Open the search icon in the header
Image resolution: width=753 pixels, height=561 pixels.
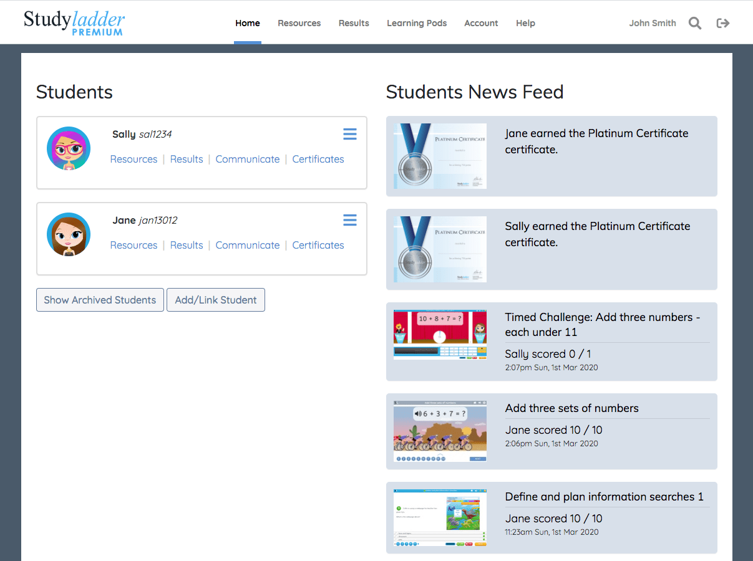coord(694,23)
